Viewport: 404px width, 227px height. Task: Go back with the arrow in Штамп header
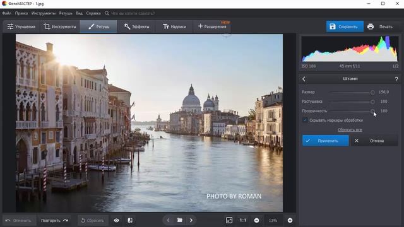(304, 79)
